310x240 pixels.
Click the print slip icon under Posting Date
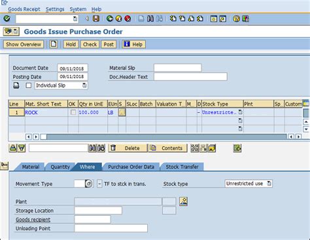[16, 85]
